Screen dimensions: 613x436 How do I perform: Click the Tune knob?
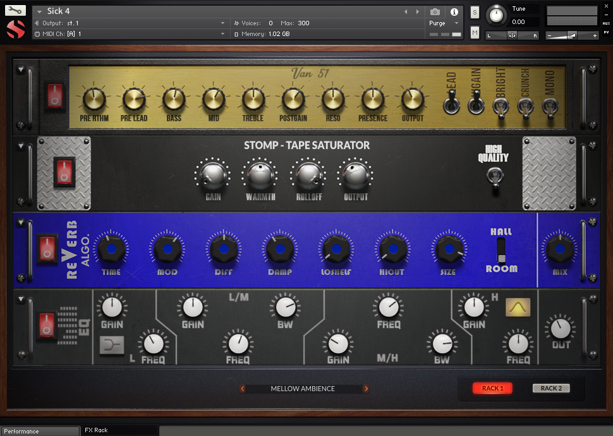click(x=496, y=16)
